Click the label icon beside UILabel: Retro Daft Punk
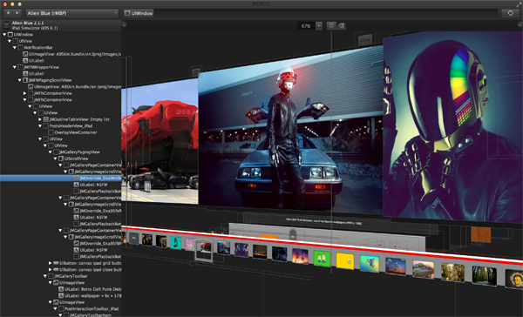The height and width of the screenshot is (317, 523). 61,289
